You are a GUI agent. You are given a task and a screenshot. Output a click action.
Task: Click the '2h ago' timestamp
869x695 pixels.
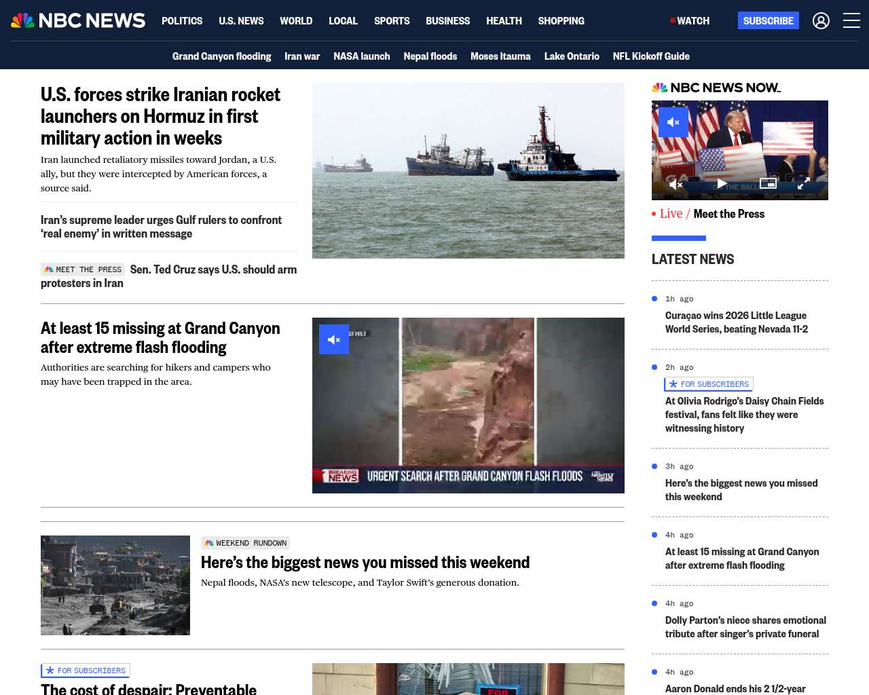[x=679, y=367]
